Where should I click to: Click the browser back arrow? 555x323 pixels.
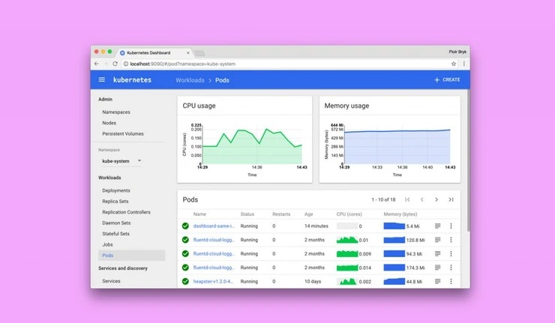(x=96, y=64)
